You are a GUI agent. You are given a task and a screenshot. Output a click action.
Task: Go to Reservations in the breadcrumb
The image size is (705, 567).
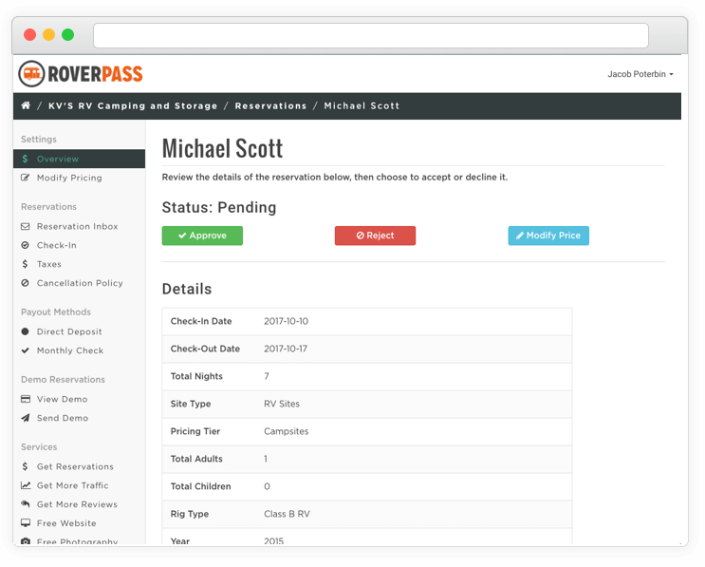270,106
